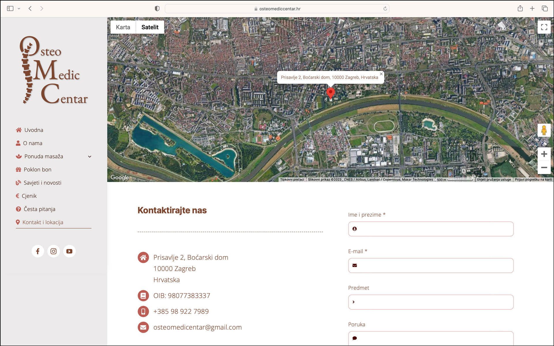Call the +385 98 922 7989 link
This screenshot has width=554, height=346.
point(181,311)
